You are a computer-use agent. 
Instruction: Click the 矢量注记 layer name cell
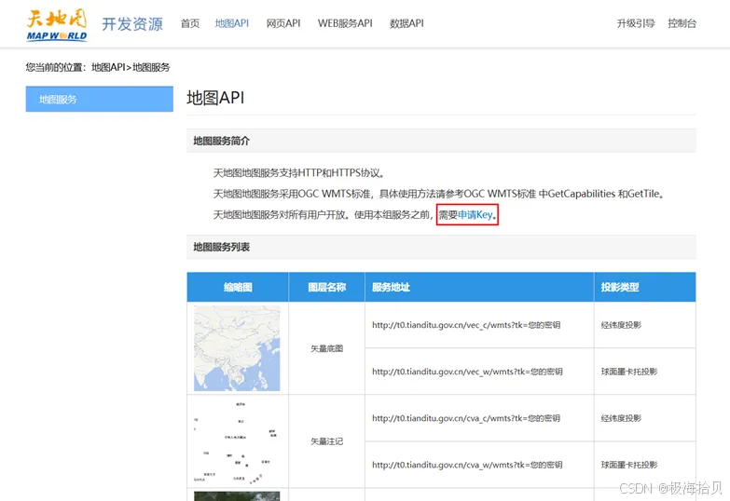click(327, 441)
